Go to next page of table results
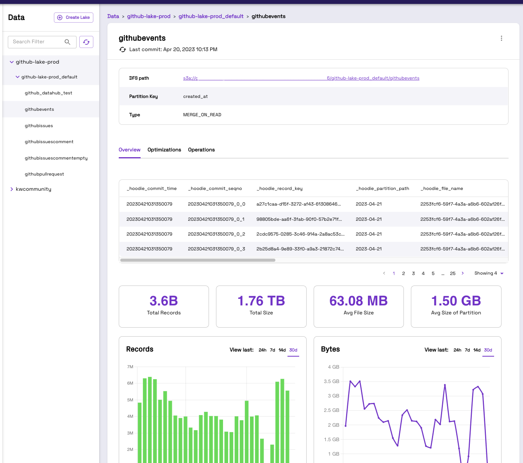523x463 pixels. click(x=463, y=273)
